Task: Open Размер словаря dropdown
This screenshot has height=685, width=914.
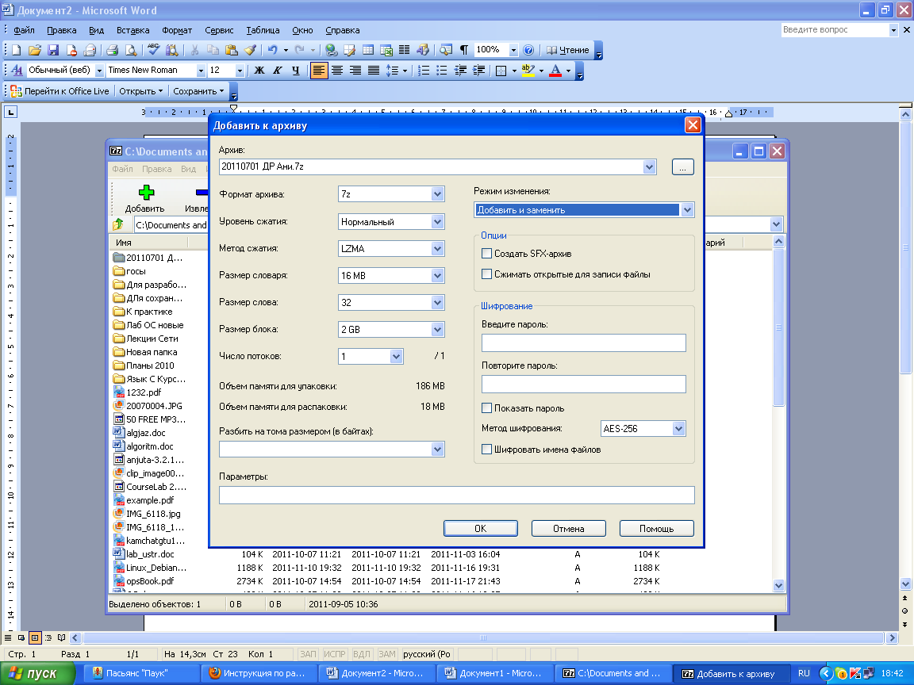Action: point(438,276)
